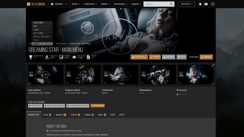Open the user profile avatar

point(213,4)
